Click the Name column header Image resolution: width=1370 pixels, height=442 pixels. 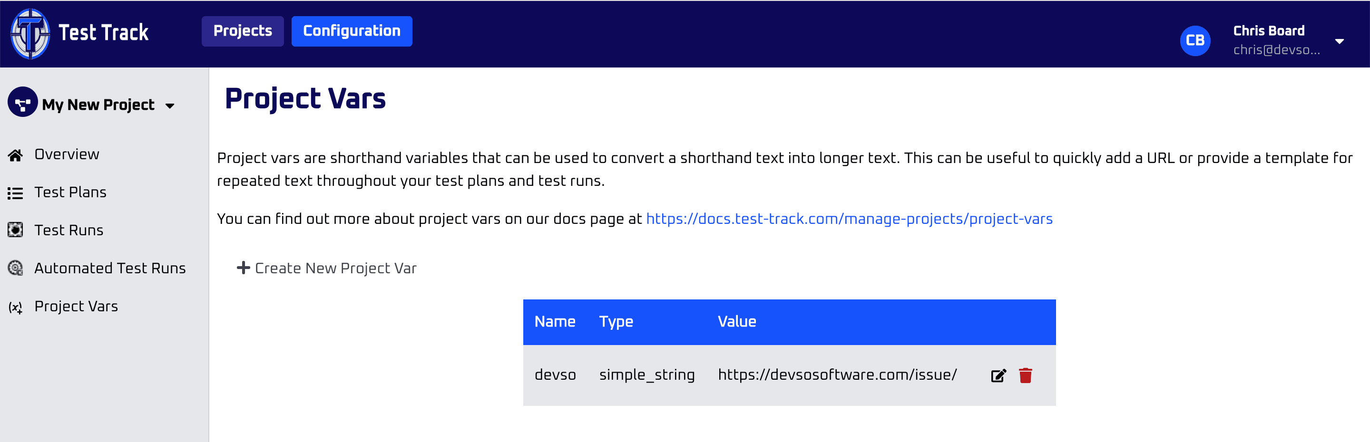click(555, 321)
